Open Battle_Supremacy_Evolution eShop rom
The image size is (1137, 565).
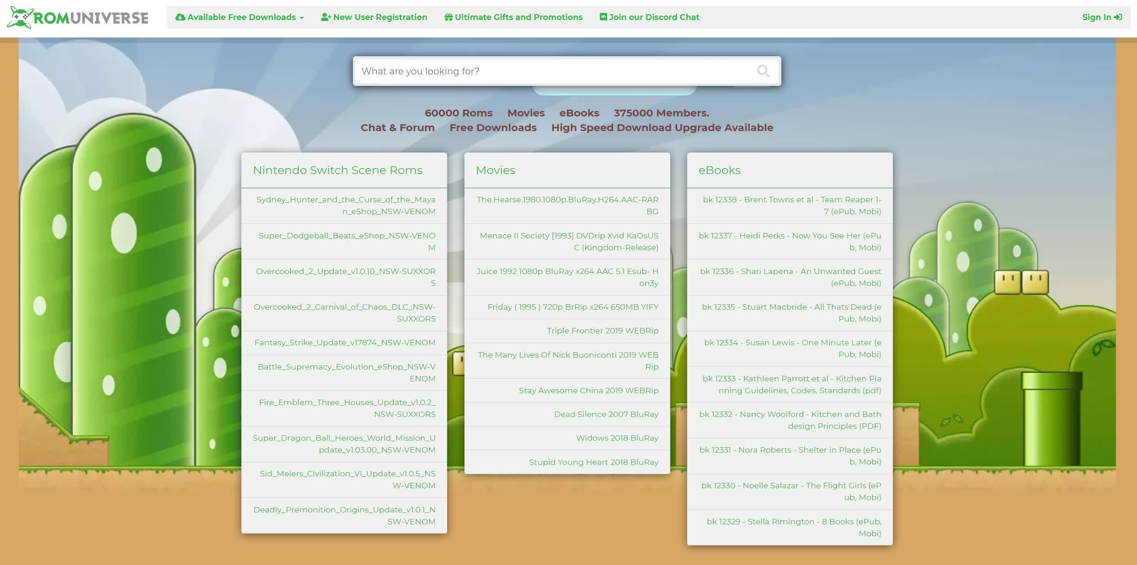point(344,373)
